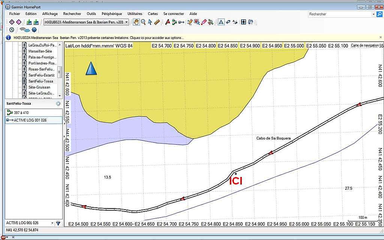The image size is (384, 240).
Task: Open the ACTIVE LOG 001 026 dropdown
Action: (x=52, y=223)
